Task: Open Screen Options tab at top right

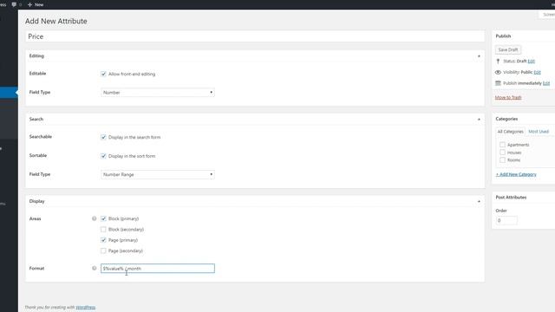Action: tap(547, 15)
